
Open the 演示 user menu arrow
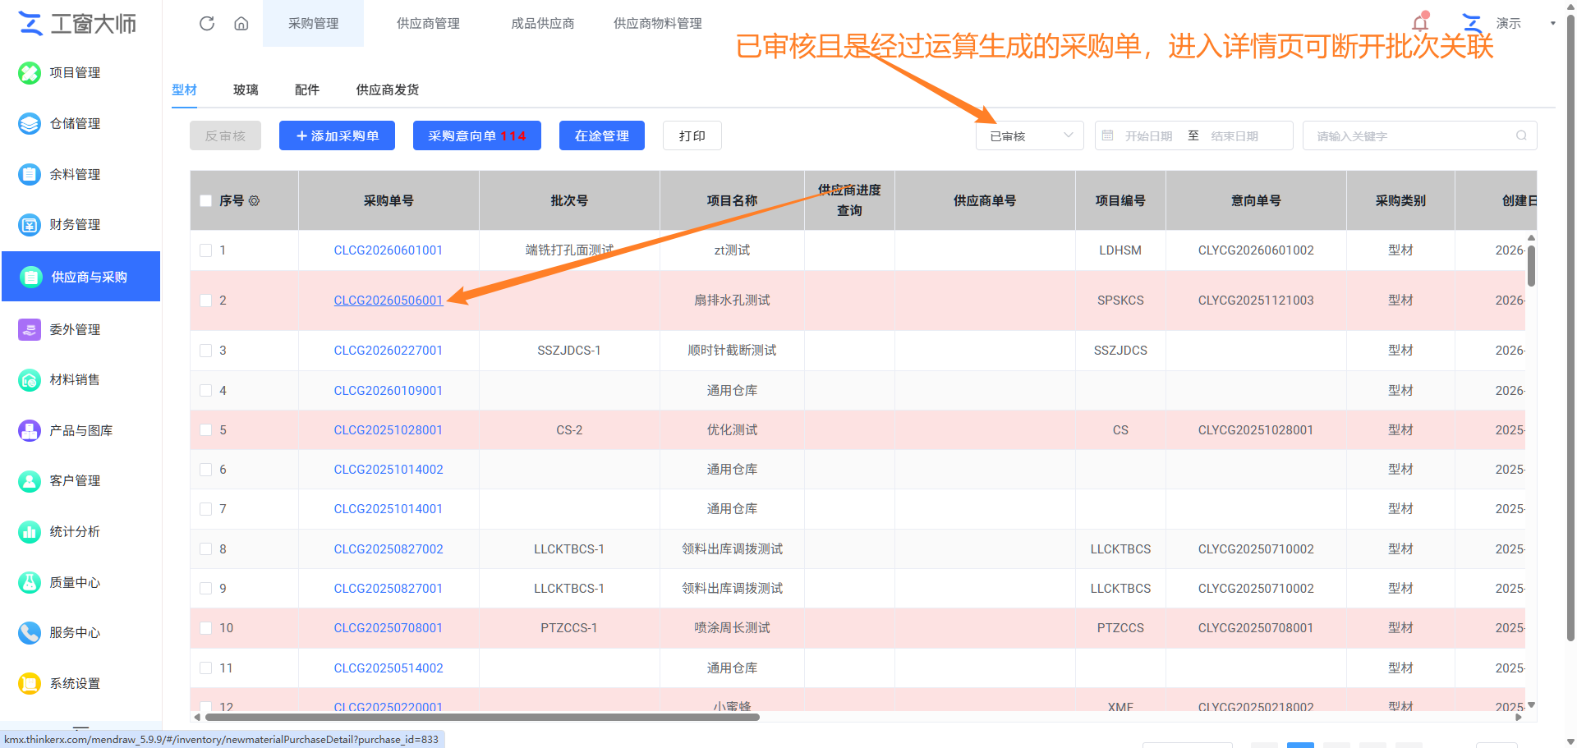click(1552, 23)
